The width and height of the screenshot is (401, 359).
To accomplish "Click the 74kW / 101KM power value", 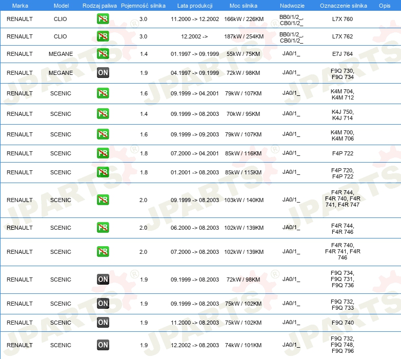I will (x=243, y=345).
